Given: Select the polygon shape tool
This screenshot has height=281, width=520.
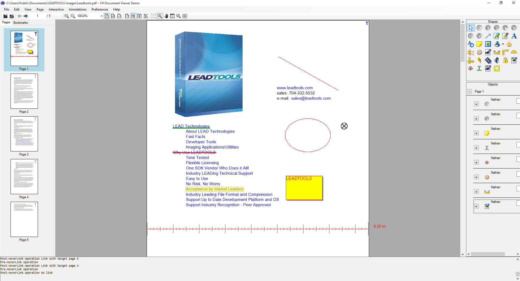Looking at the screenshot, I should pos(514,28).
